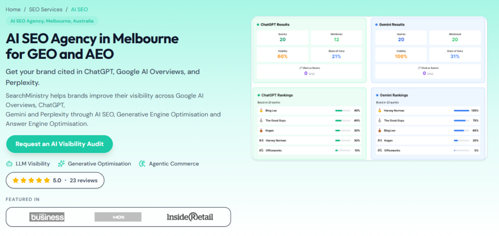Click the Generative Optimisation sparkle icon
499x236 pixels.
61,164
